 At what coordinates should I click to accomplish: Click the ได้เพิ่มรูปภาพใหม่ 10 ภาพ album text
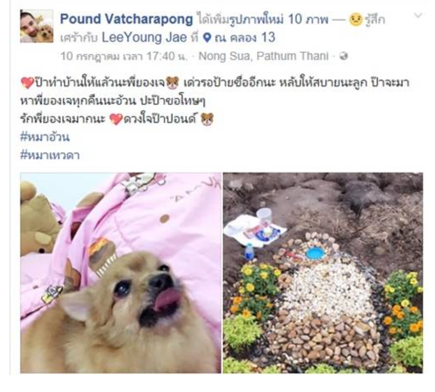[264, 19]
